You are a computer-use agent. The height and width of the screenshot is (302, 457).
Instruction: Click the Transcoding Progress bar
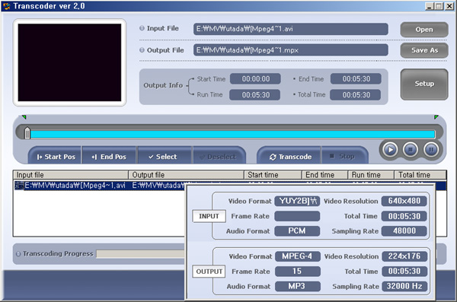tap(140, 253)
